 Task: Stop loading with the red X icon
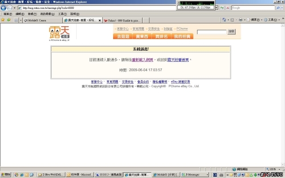click(x=228, y=8)
